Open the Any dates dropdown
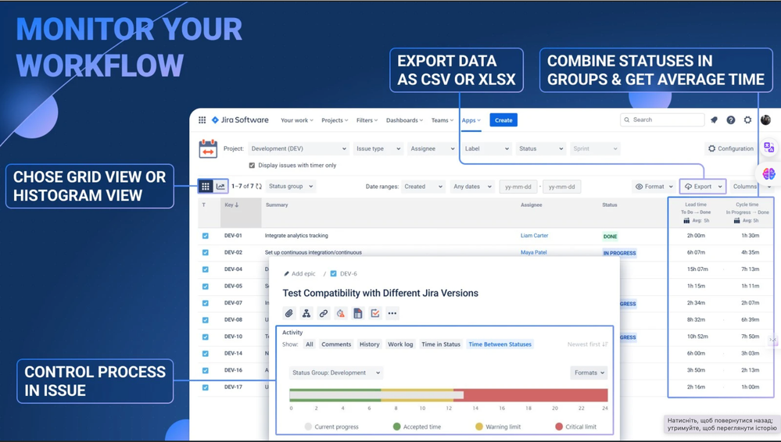 point(472,187)
